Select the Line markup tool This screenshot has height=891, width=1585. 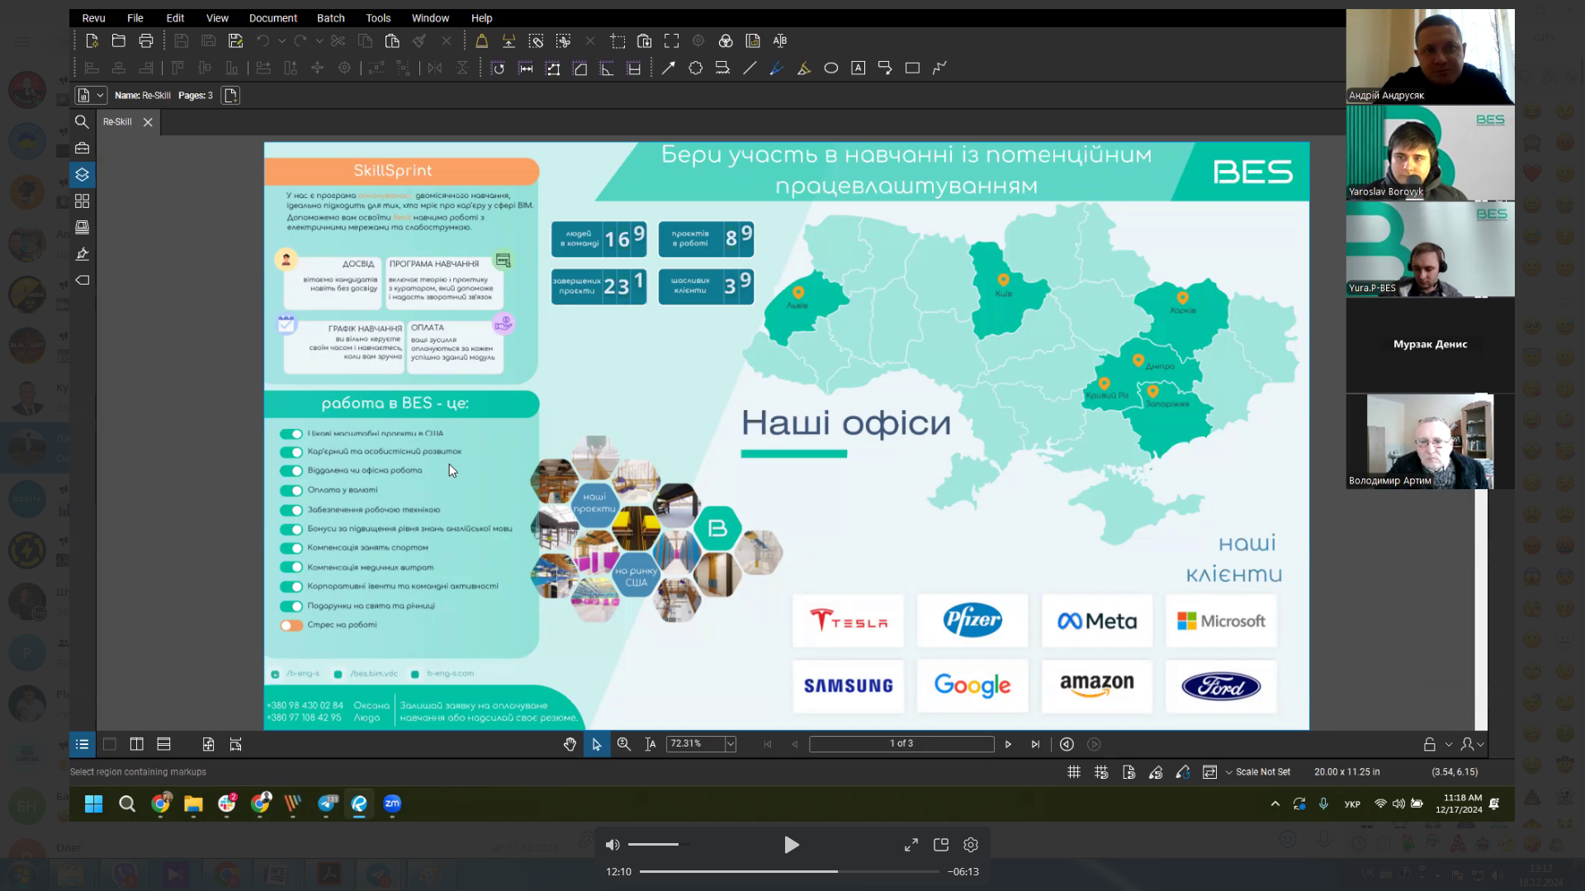(x=750, y=68)
